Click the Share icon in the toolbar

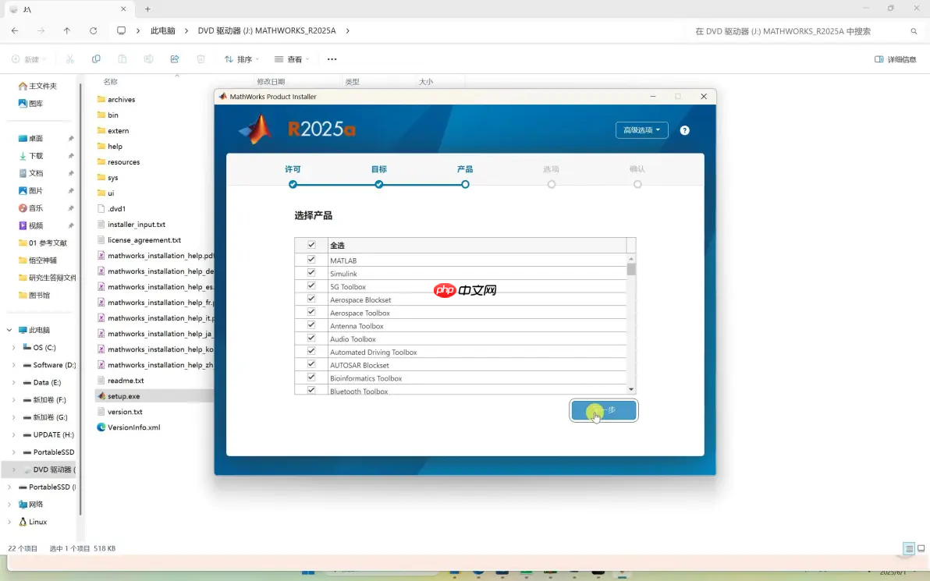click(175, 58)
